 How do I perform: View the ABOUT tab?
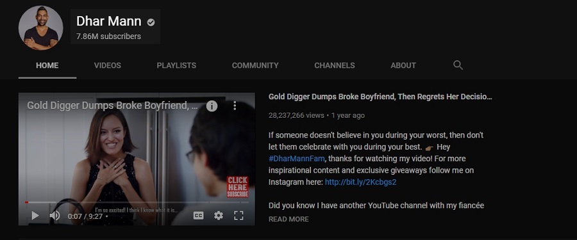403,65
